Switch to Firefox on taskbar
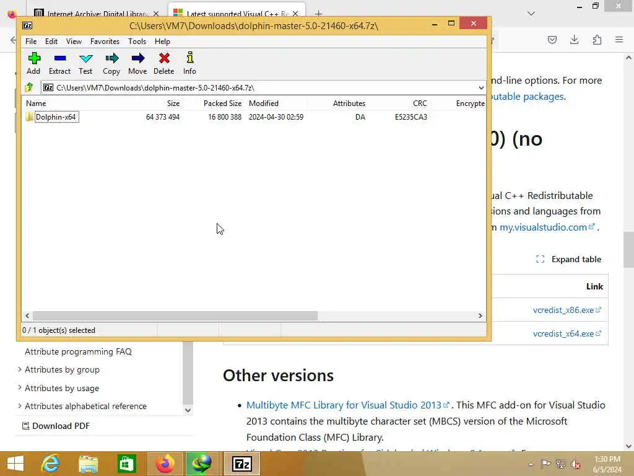 pos(165,464)
